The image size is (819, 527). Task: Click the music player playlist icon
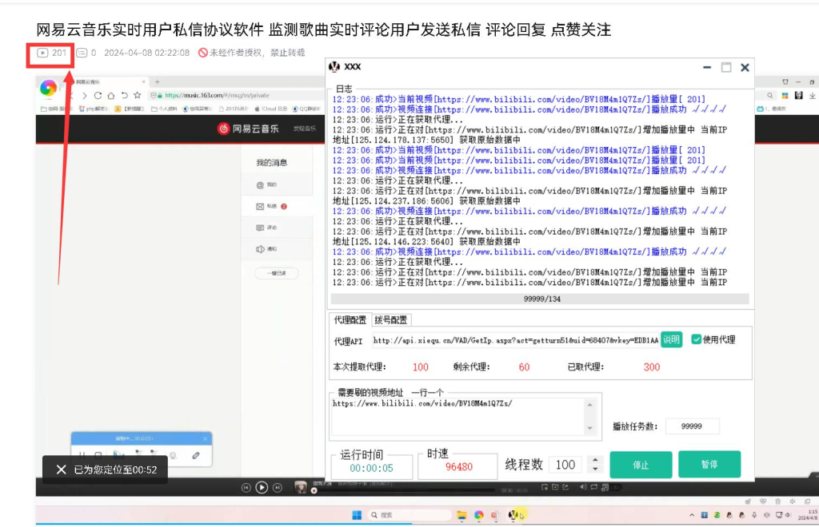(605, 487)
